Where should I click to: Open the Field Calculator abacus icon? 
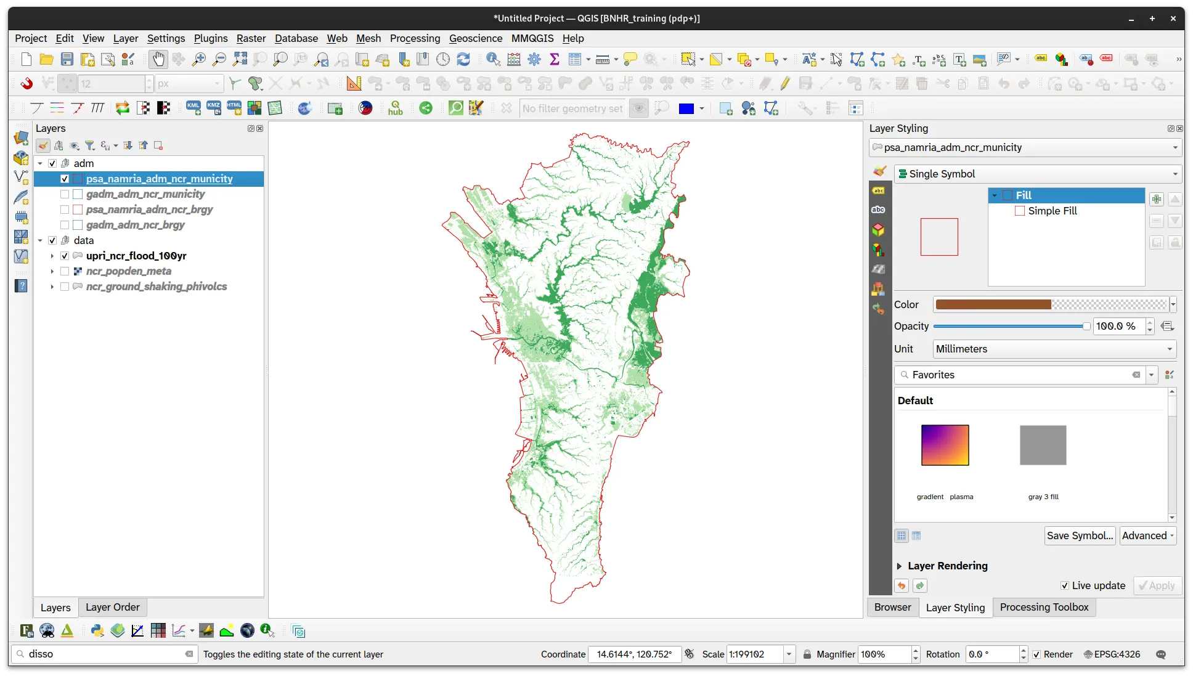tap(514, 59)
